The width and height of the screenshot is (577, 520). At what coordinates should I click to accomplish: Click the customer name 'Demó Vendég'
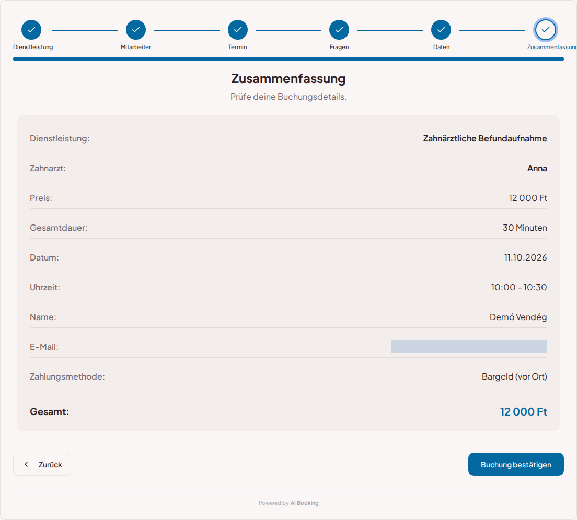(x=518, y=317)
